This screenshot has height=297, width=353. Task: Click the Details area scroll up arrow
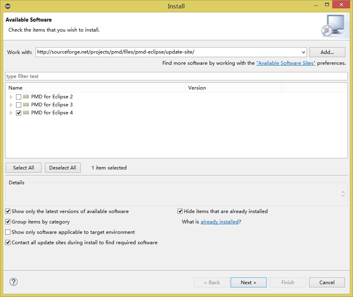click(343, 192)
